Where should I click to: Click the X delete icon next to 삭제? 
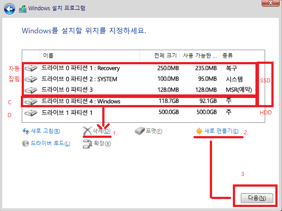[x=87, y=131]
